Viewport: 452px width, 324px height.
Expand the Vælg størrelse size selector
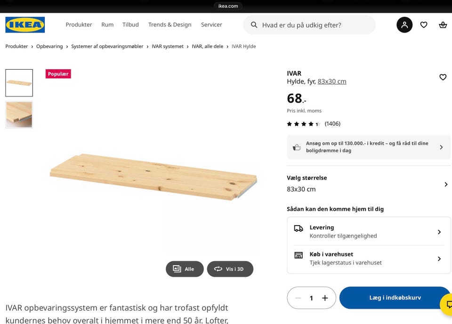click(445, 184)
